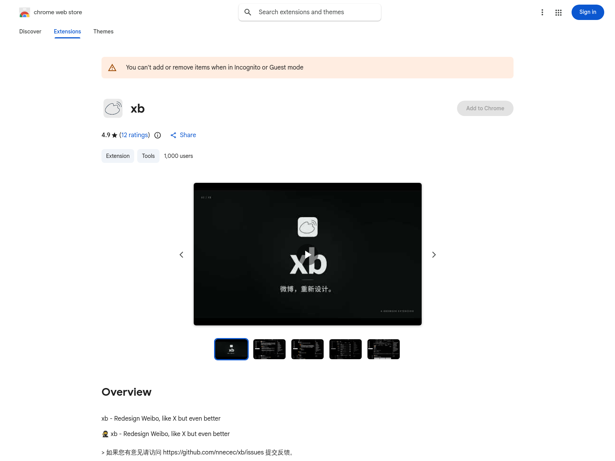Select the fourth screenshot thumbnail
This screenshot has width=615, height=461.
pos(346,349)
